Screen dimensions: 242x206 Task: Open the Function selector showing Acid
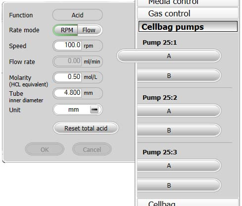click(77, 15)
